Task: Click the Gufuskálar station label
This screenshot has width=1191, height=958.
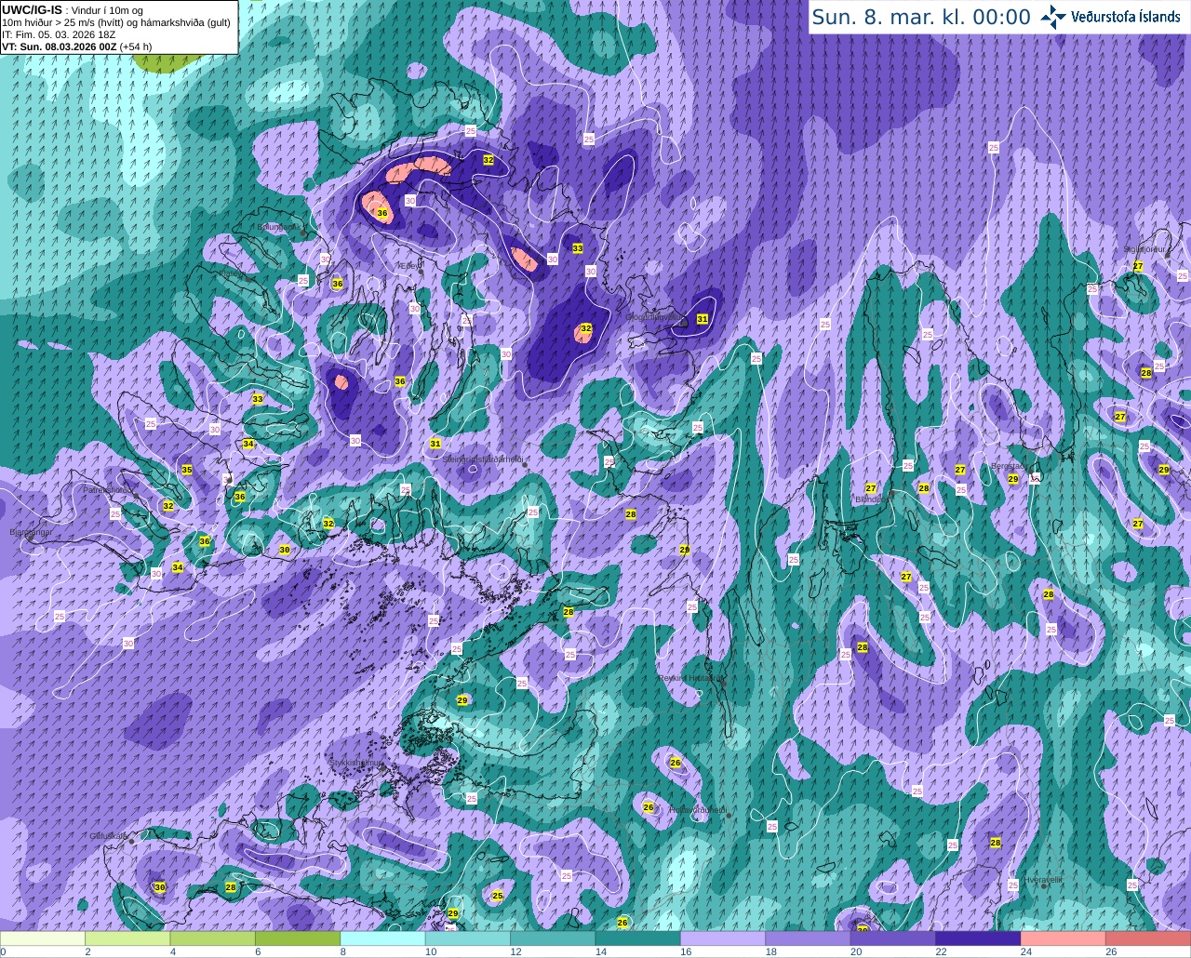Action: tap(108, 836)
